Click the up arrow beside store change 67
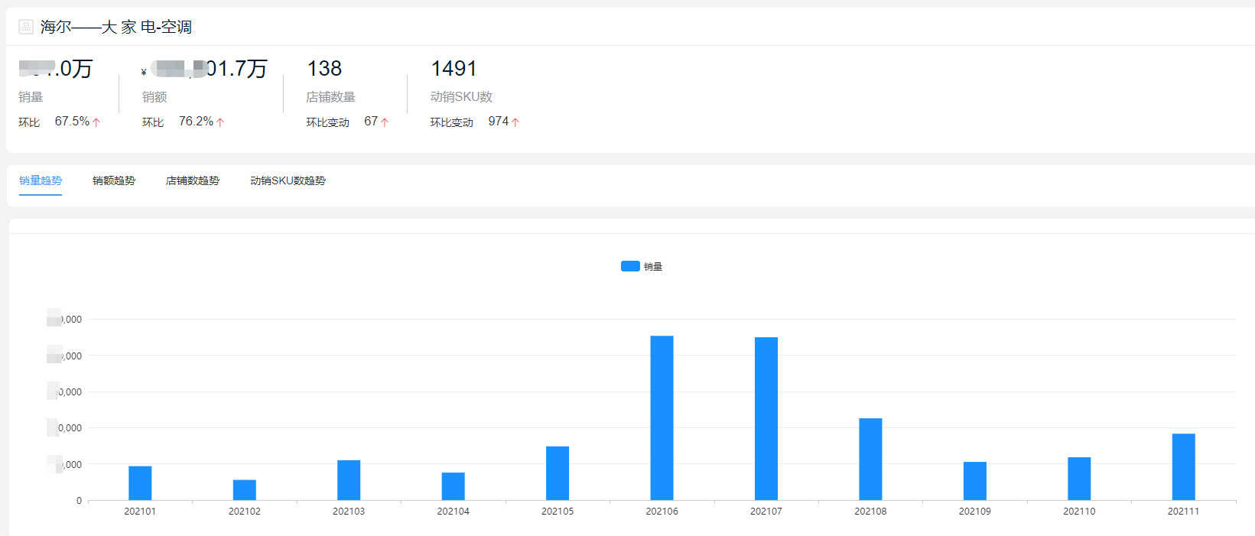Viewport: 1255px width, 536px height. click(385, 122)
